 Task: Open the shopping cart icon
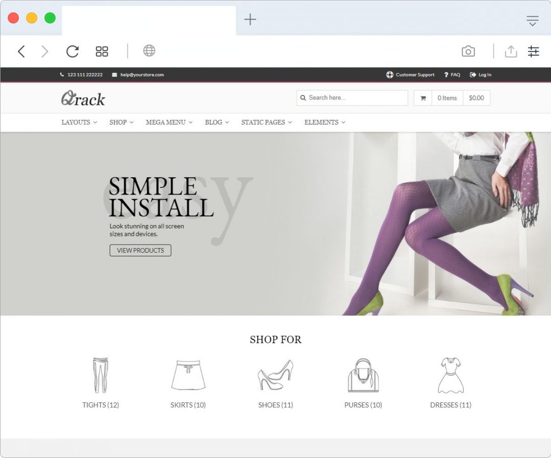(x=423, y=98)
